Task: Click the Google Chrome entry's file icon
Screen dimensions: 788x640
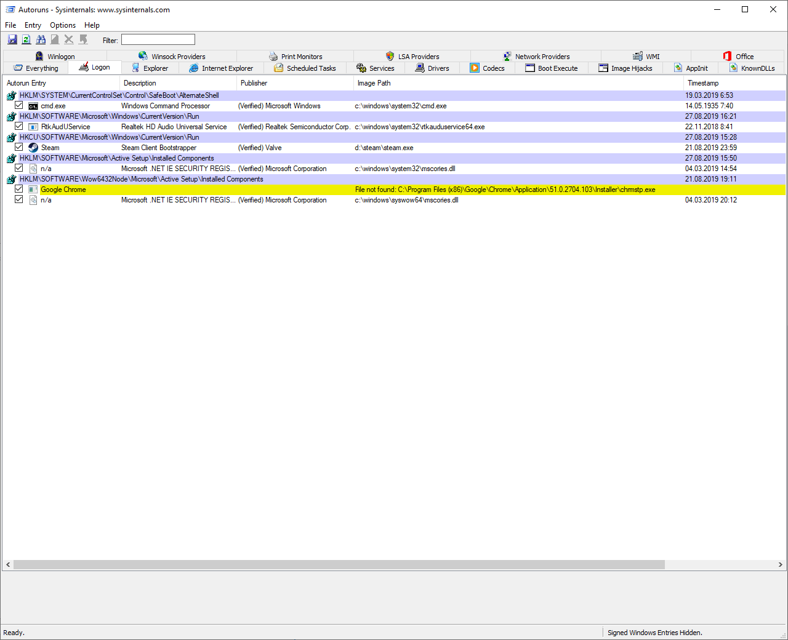Action: coord(33,190)
